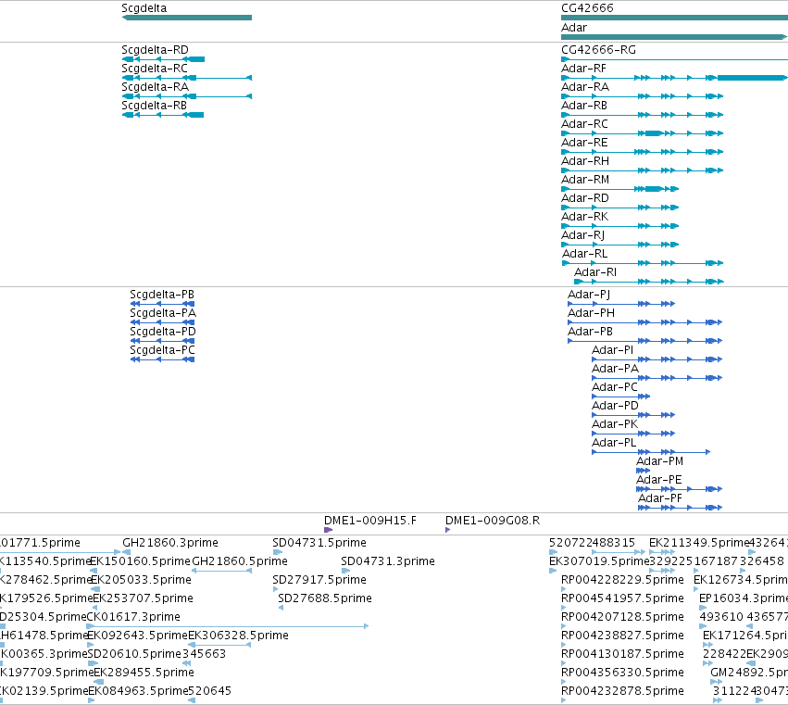Select transcript Adar-RD
The height and width of the screenshot is (705, 788).
click(585, 198)
